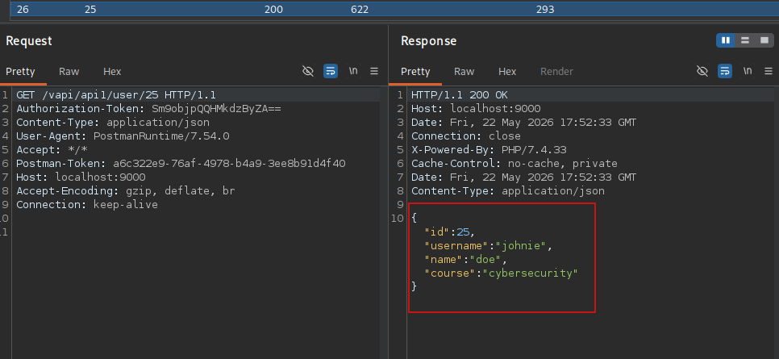Open the Raw tab in Response panel
Image resolution: width=779 pixels, height=359 pixels.
point(464,72)
